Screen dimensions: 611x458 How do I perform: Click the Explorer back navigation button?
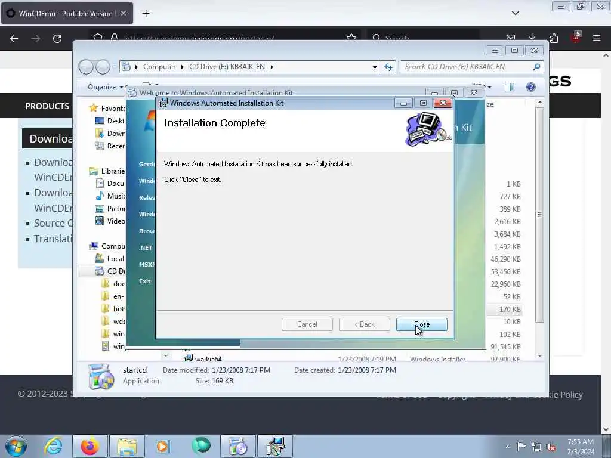(x=86, y=67)
